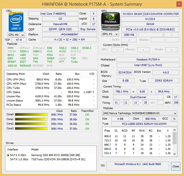This screenshot has height=176, width=184.
Task: Click the 800.0 frequency timing row
Action: (x=137, y=136)
